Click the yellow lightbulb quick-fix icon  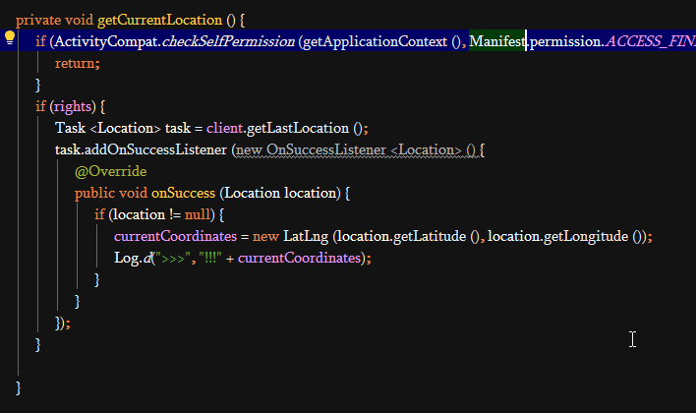tap(9, 38)
